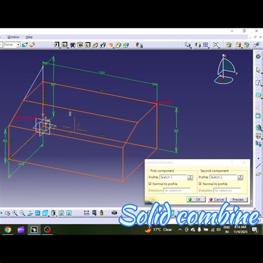The image size is (263, 263).
Task: Click the First component Direction field
Action: (177, 190)
